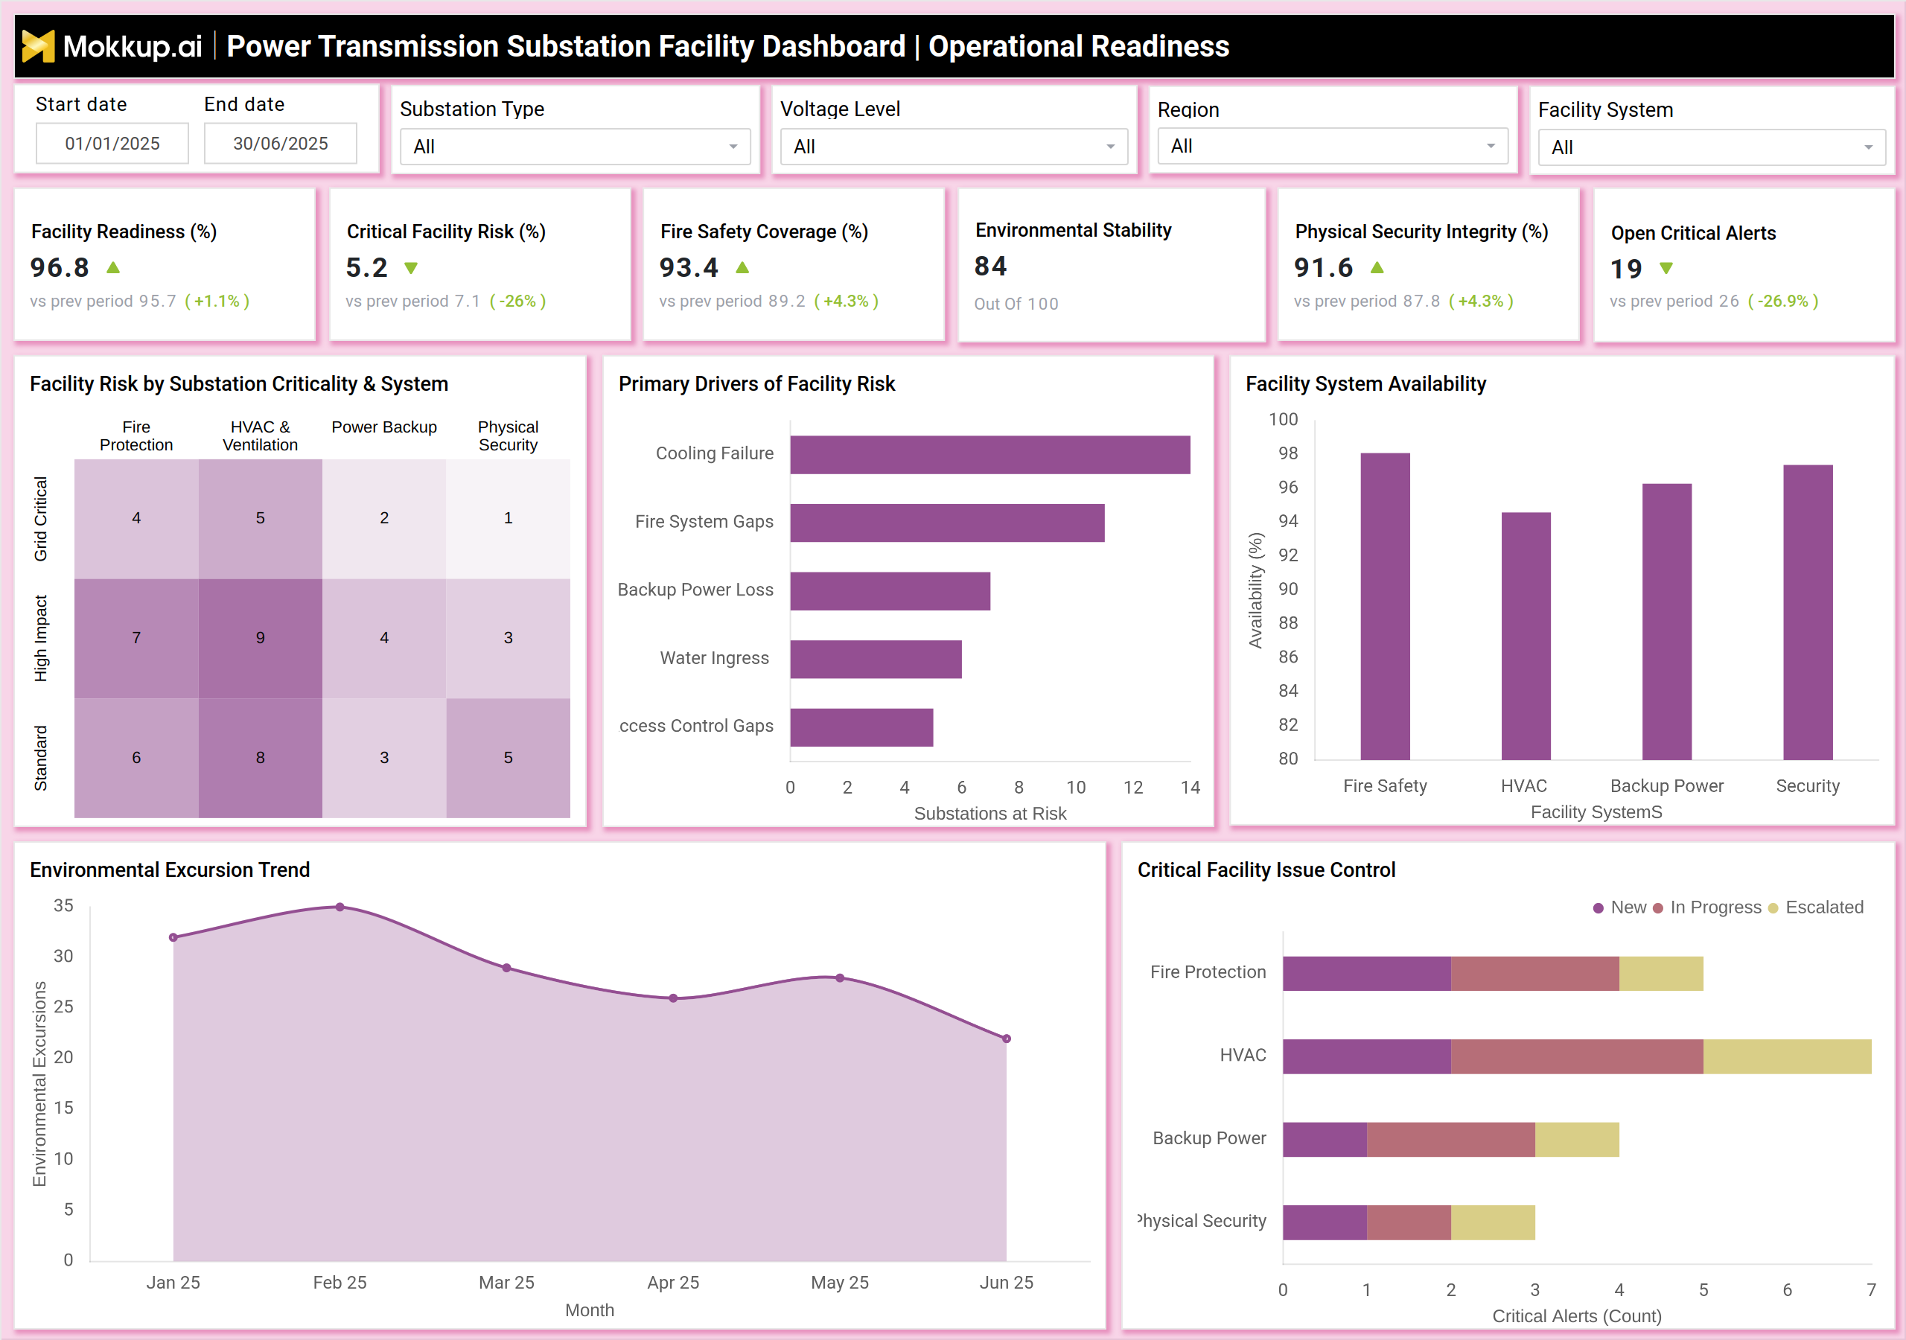Click Backup Power In Progress alerts segment
Screen dimensions: 1906x1340
coord(1451,1139)
